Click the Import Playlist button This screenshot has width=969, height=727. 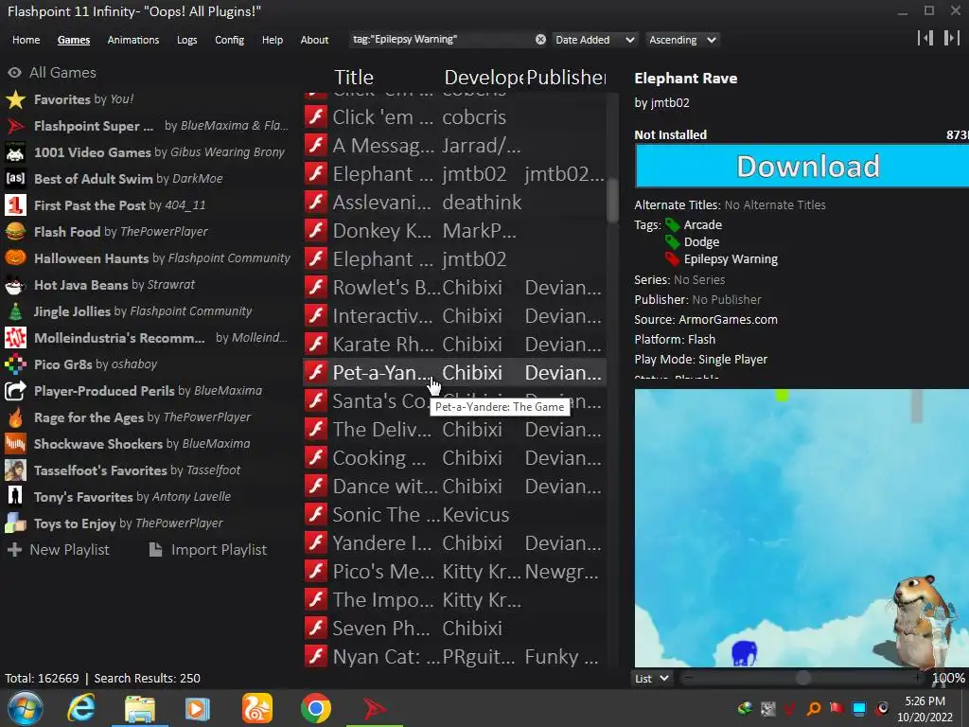coord(208,550)
